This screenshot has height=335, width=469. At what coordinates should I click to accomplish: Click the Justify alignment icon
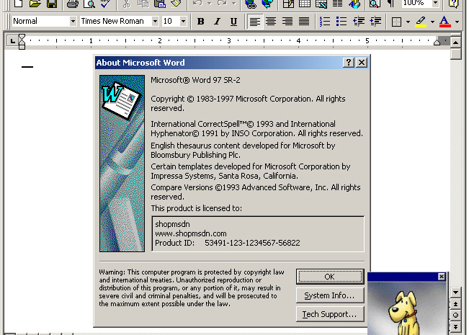click(304, 22)
